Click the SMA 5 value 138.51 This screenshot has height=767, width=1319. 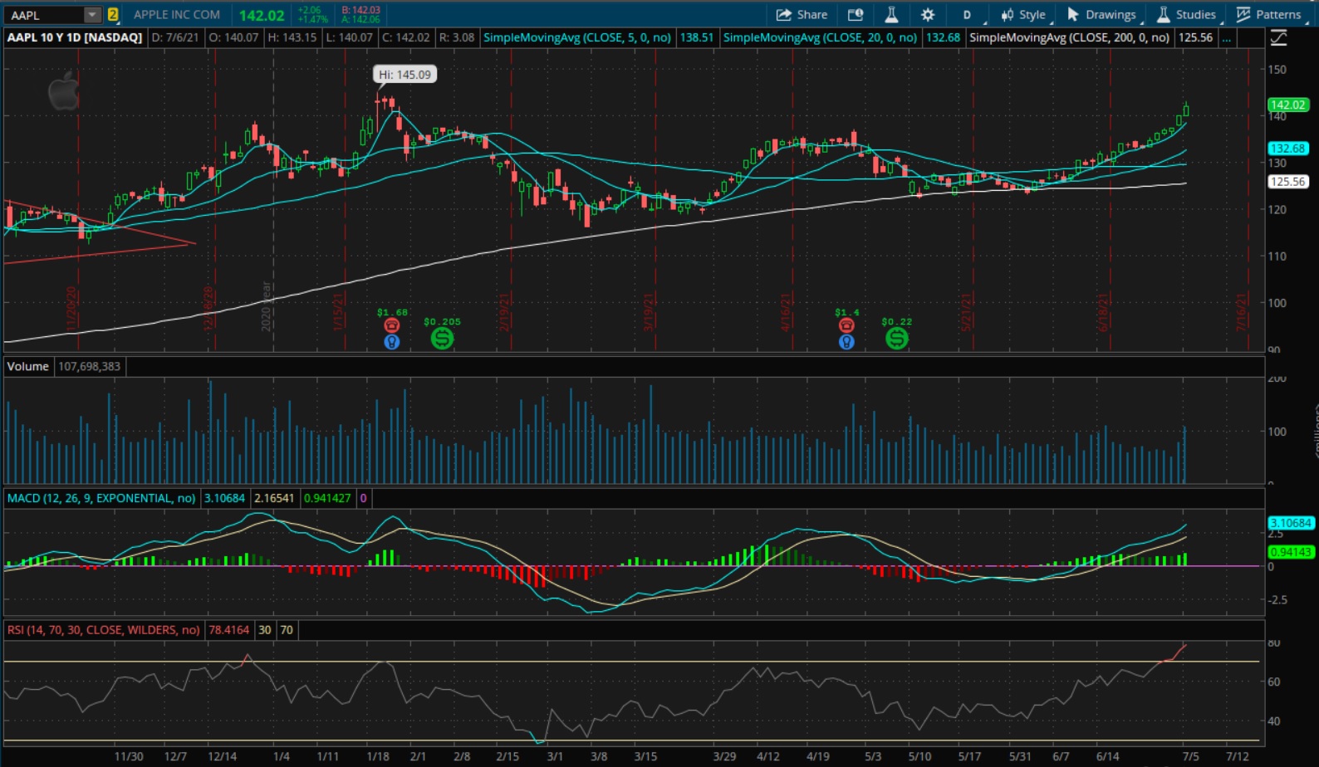pyautogui.click(x=696, y=37)
